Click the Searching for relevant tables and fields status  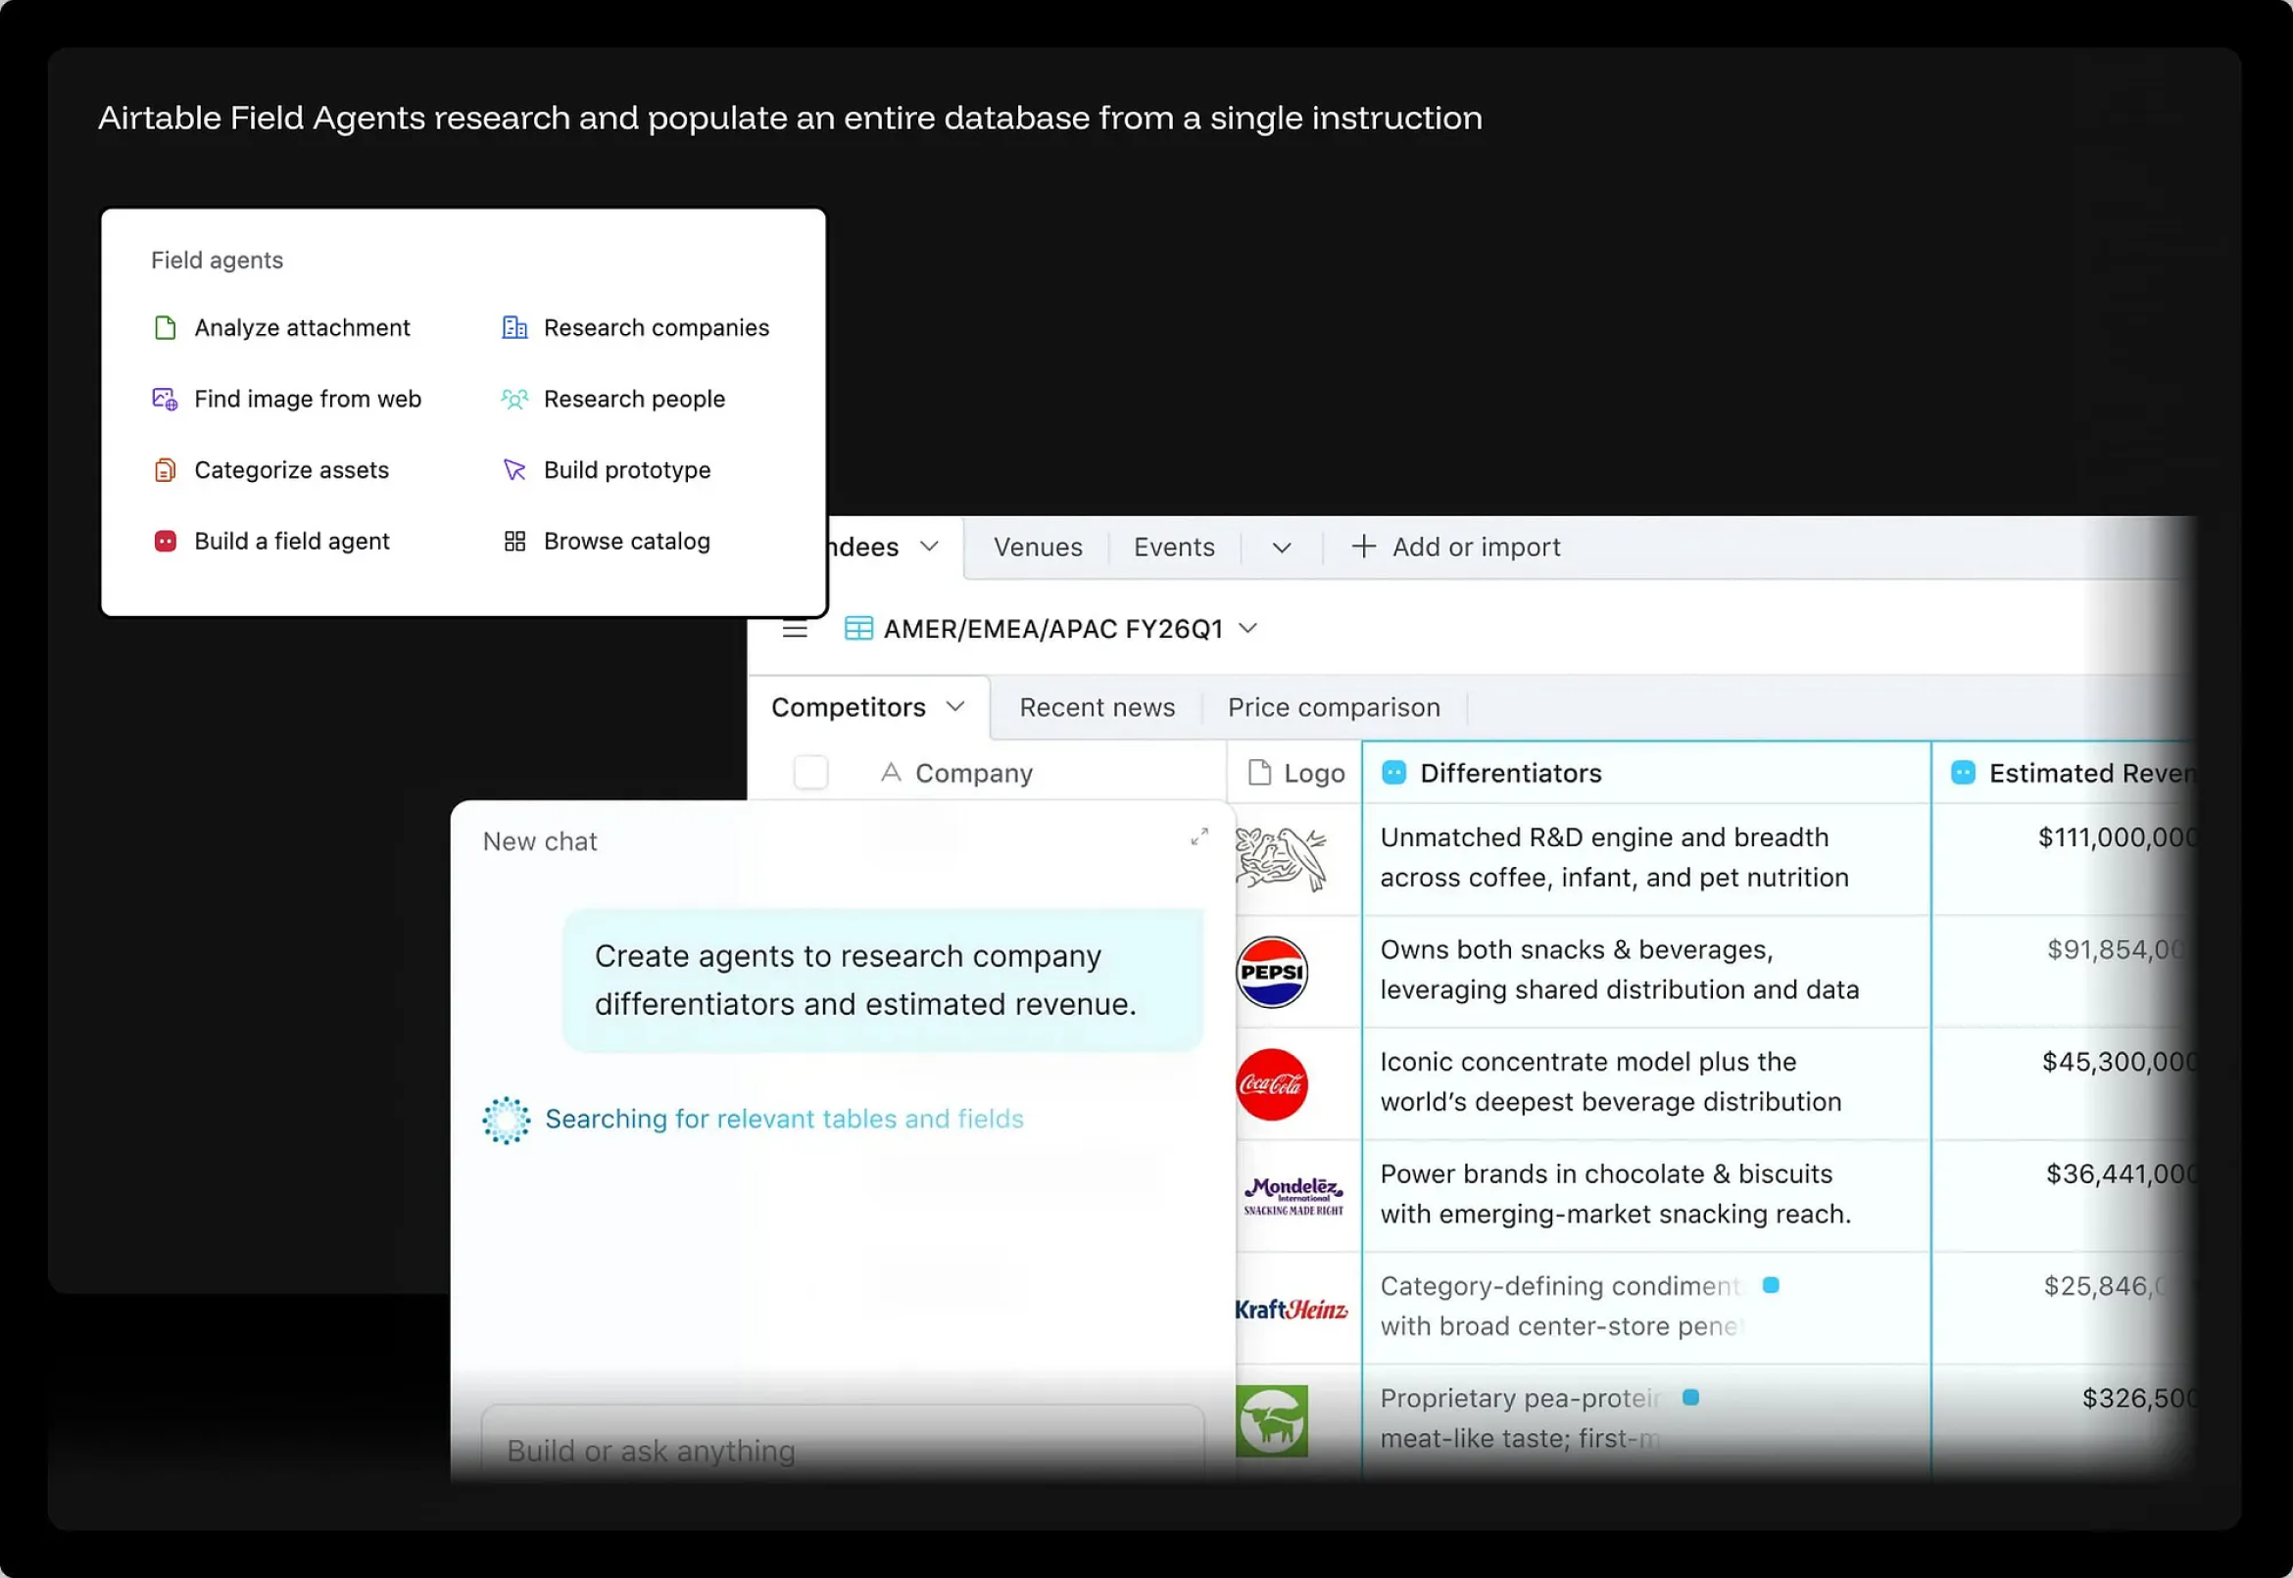click(x=784, y=1120)
